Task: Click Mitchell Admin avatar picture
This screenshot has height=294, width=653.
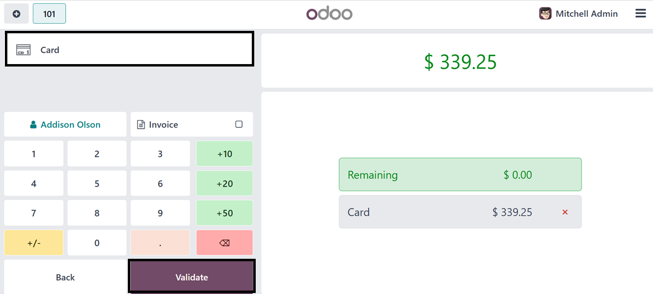Action: [x=545, y=14]
